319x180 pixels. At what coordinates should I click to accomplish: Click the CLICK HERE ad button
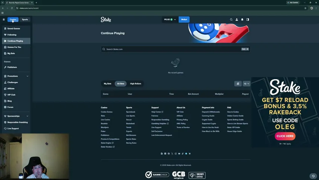point(285,136)
